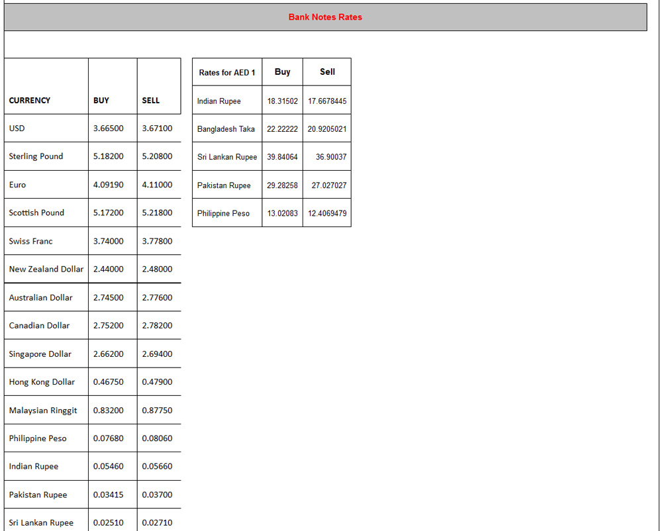Select Canadian Dollar buy rate 2.75200
The image size is (662, 531).
coord(108,325)
